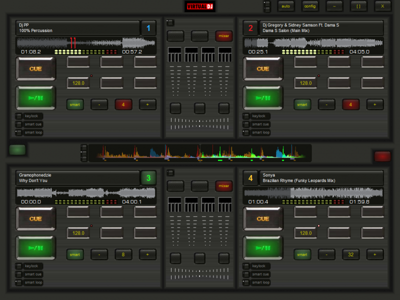Screen dimensions: 400x300
Task: Click the auto button
Action: click(x=285, y=6)
